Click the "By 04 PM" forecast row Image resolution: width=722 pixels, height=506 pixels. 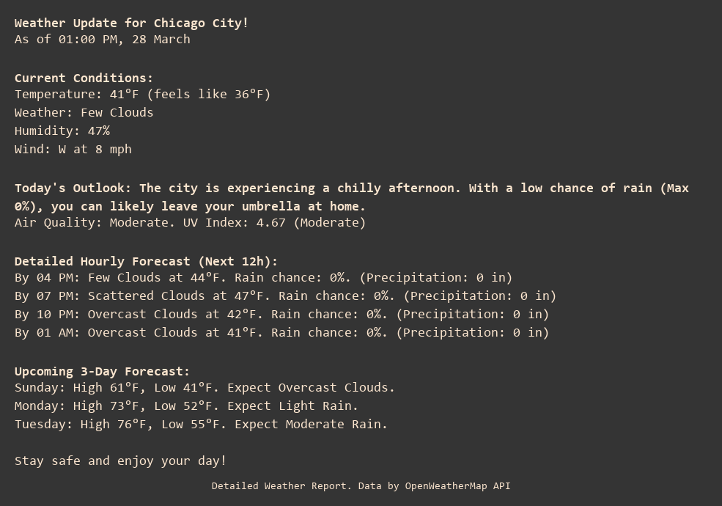click(x=264, y=277)
